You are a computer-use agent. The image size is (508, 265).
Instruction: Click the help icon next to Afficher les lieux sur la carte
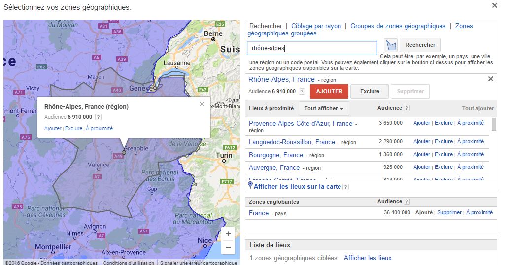[x=346, y=187]
